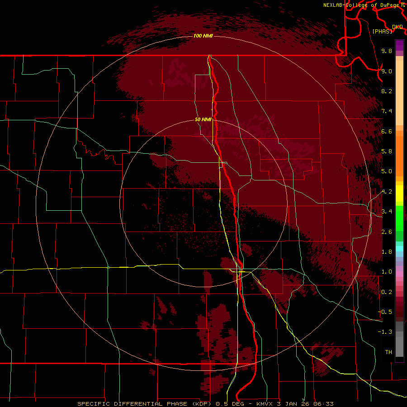407x407 pixels.
Task: Click the [PHAS] units label
Action: pos(382,31)
